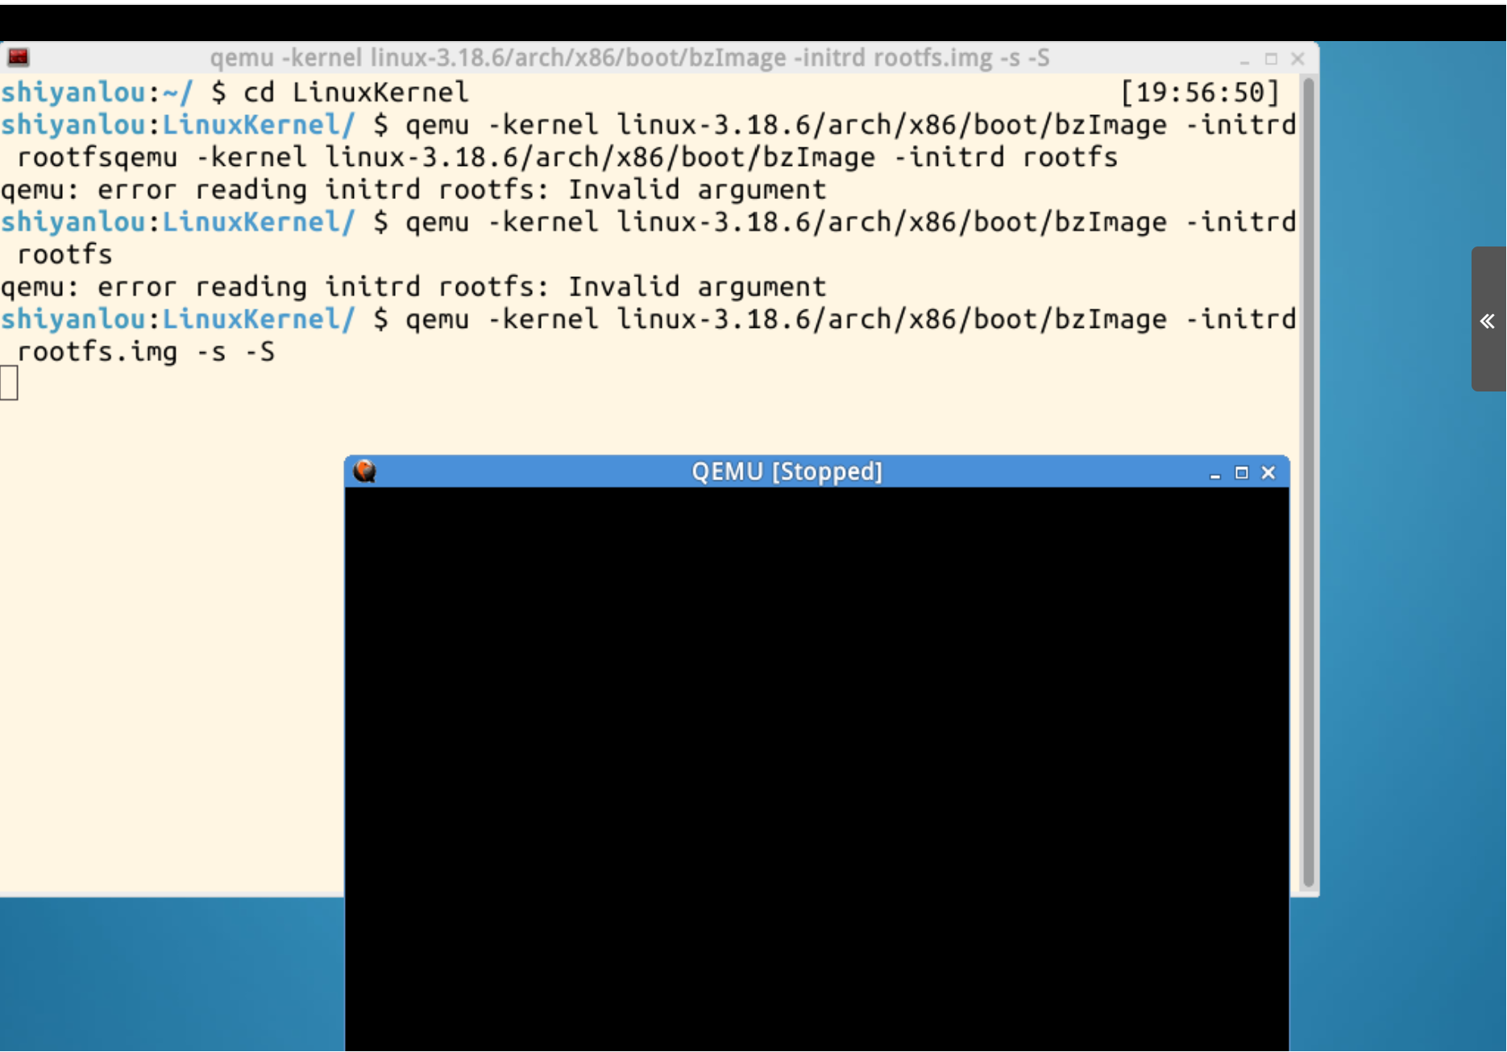Click the timestamp [19:56:50] in terminal
Viewport: 1507px width, 1052px height.
1200,92
